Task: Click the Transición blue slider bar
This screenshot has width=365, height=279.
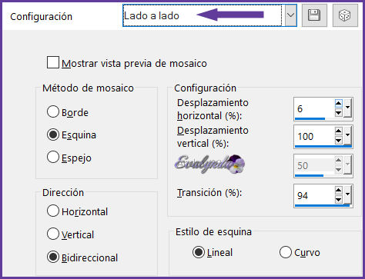Action: pos(323,205)
